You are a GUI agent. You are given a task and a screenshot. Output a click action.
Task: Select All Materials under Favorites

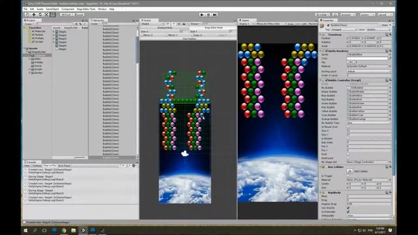click(39, 31)
